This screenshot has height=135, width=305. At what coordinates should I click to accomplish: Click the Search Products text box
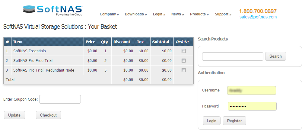click(x=233, y=56)
